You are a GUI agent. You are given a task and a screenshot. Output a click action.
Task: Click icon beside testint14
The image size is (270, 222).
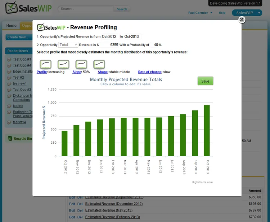[9, 122]
